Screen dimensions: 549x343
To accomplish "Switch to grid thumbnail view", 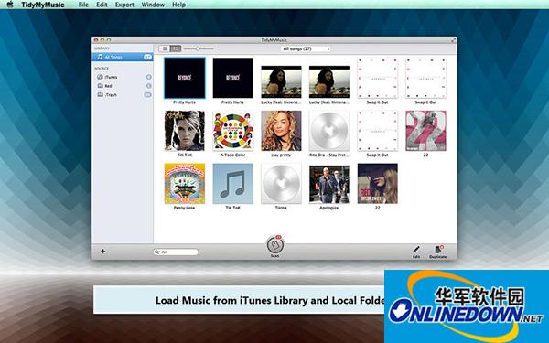I will tap(176, 48).
